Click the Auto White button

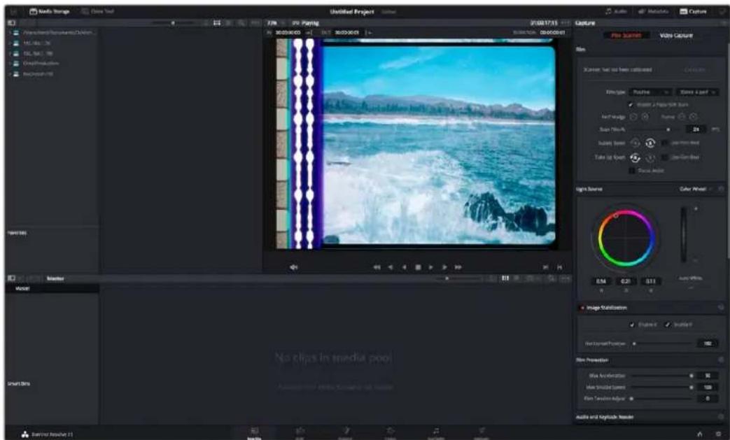coord(690,278)
